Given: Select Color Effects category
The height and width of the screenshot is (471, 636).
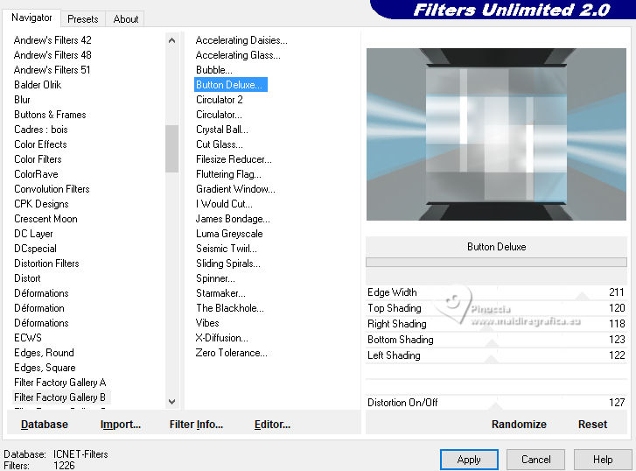Looking at the screenshot, I should [x=40, y=144].
